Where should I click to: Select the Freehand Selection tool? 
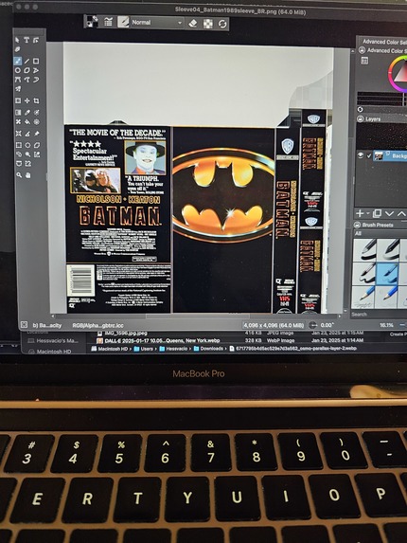click(x=19, y=154)
